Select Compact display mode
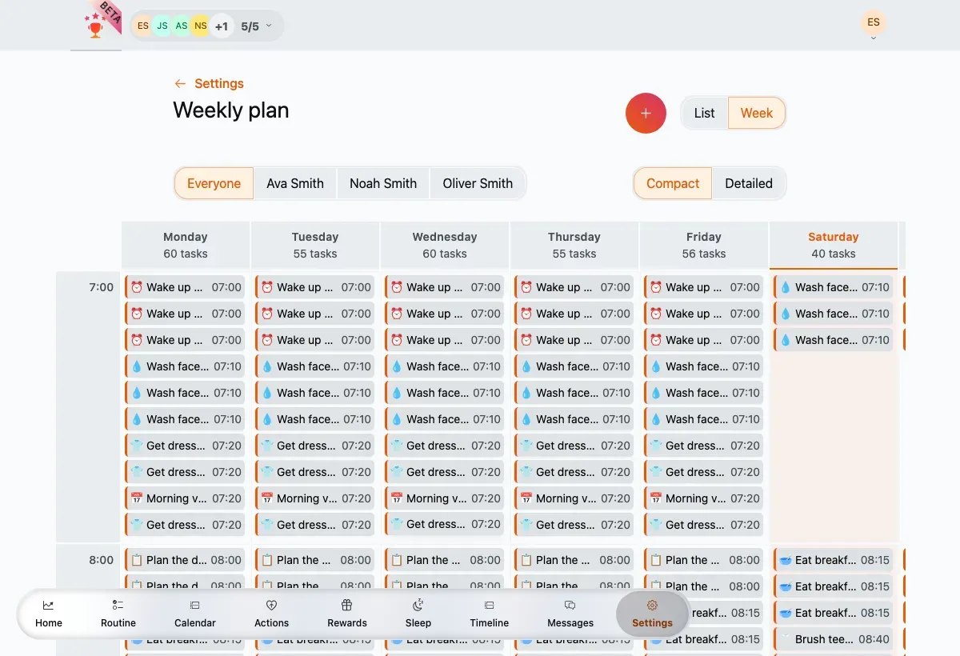The height and width of the screenshot is (656, 960). (x=673, y=183)
